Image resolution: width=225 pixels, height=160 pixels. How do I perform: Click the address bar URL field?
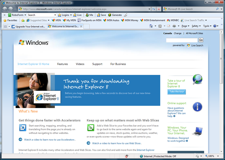(85, 9)
